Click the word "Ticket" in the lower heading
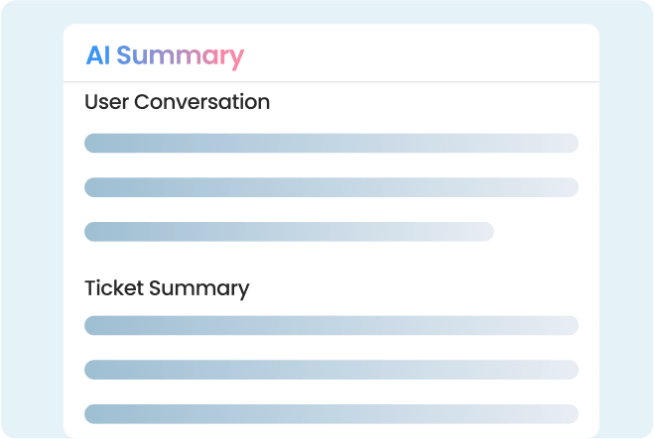The height and width of the screenshot is (439, 654). (113, 288)
